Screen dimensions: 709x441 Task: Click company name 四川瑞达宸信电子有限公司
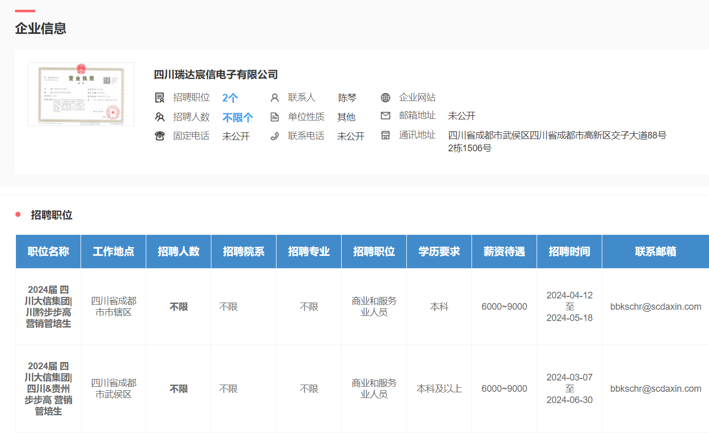tap(216, 74)
